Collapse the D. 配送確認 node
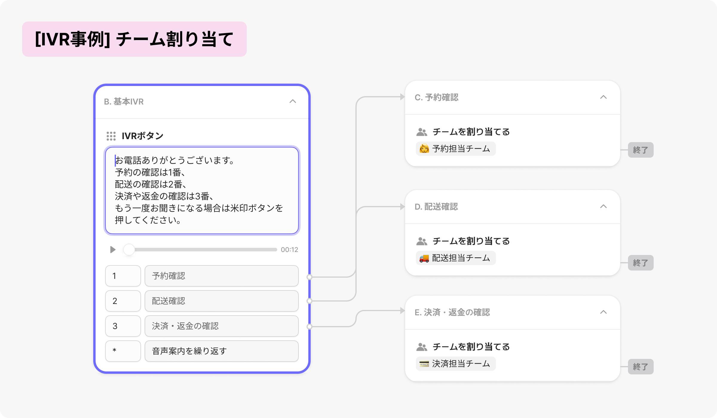717x418 pixels. (603, 207)
